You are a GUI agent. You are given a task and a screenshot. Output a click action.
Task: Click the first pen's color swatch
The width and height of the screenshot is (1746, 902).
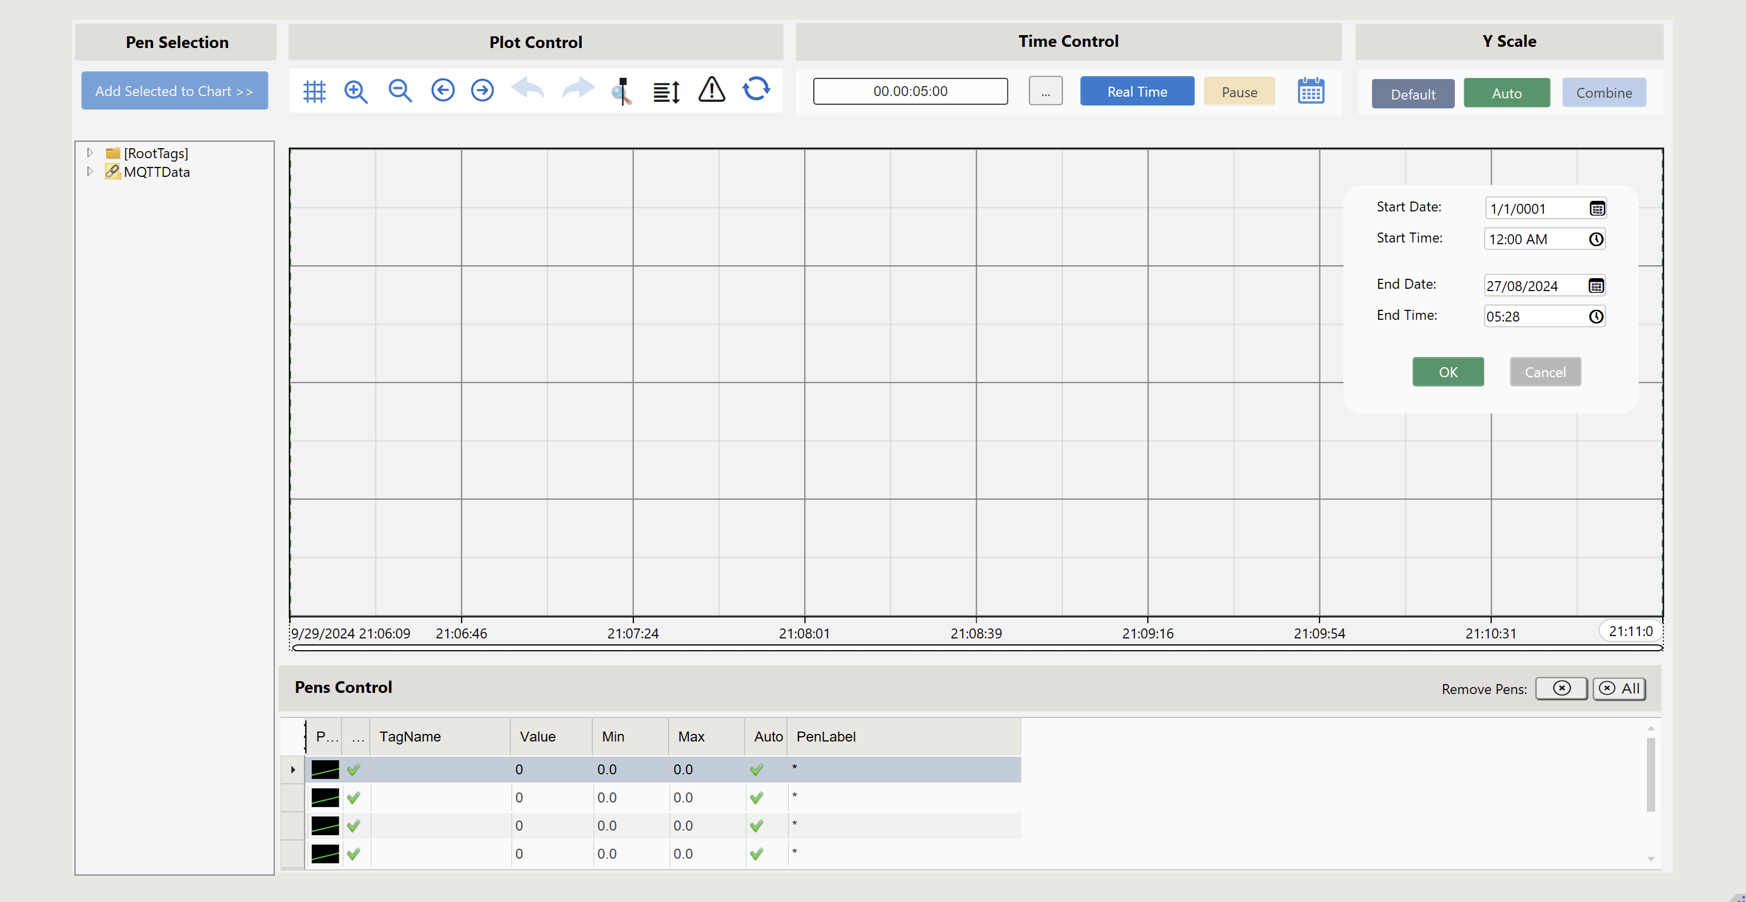pos(325,770)
